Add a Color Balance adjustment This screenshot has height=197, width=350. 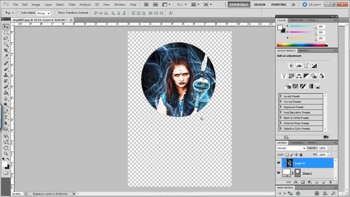coord(299,76)
